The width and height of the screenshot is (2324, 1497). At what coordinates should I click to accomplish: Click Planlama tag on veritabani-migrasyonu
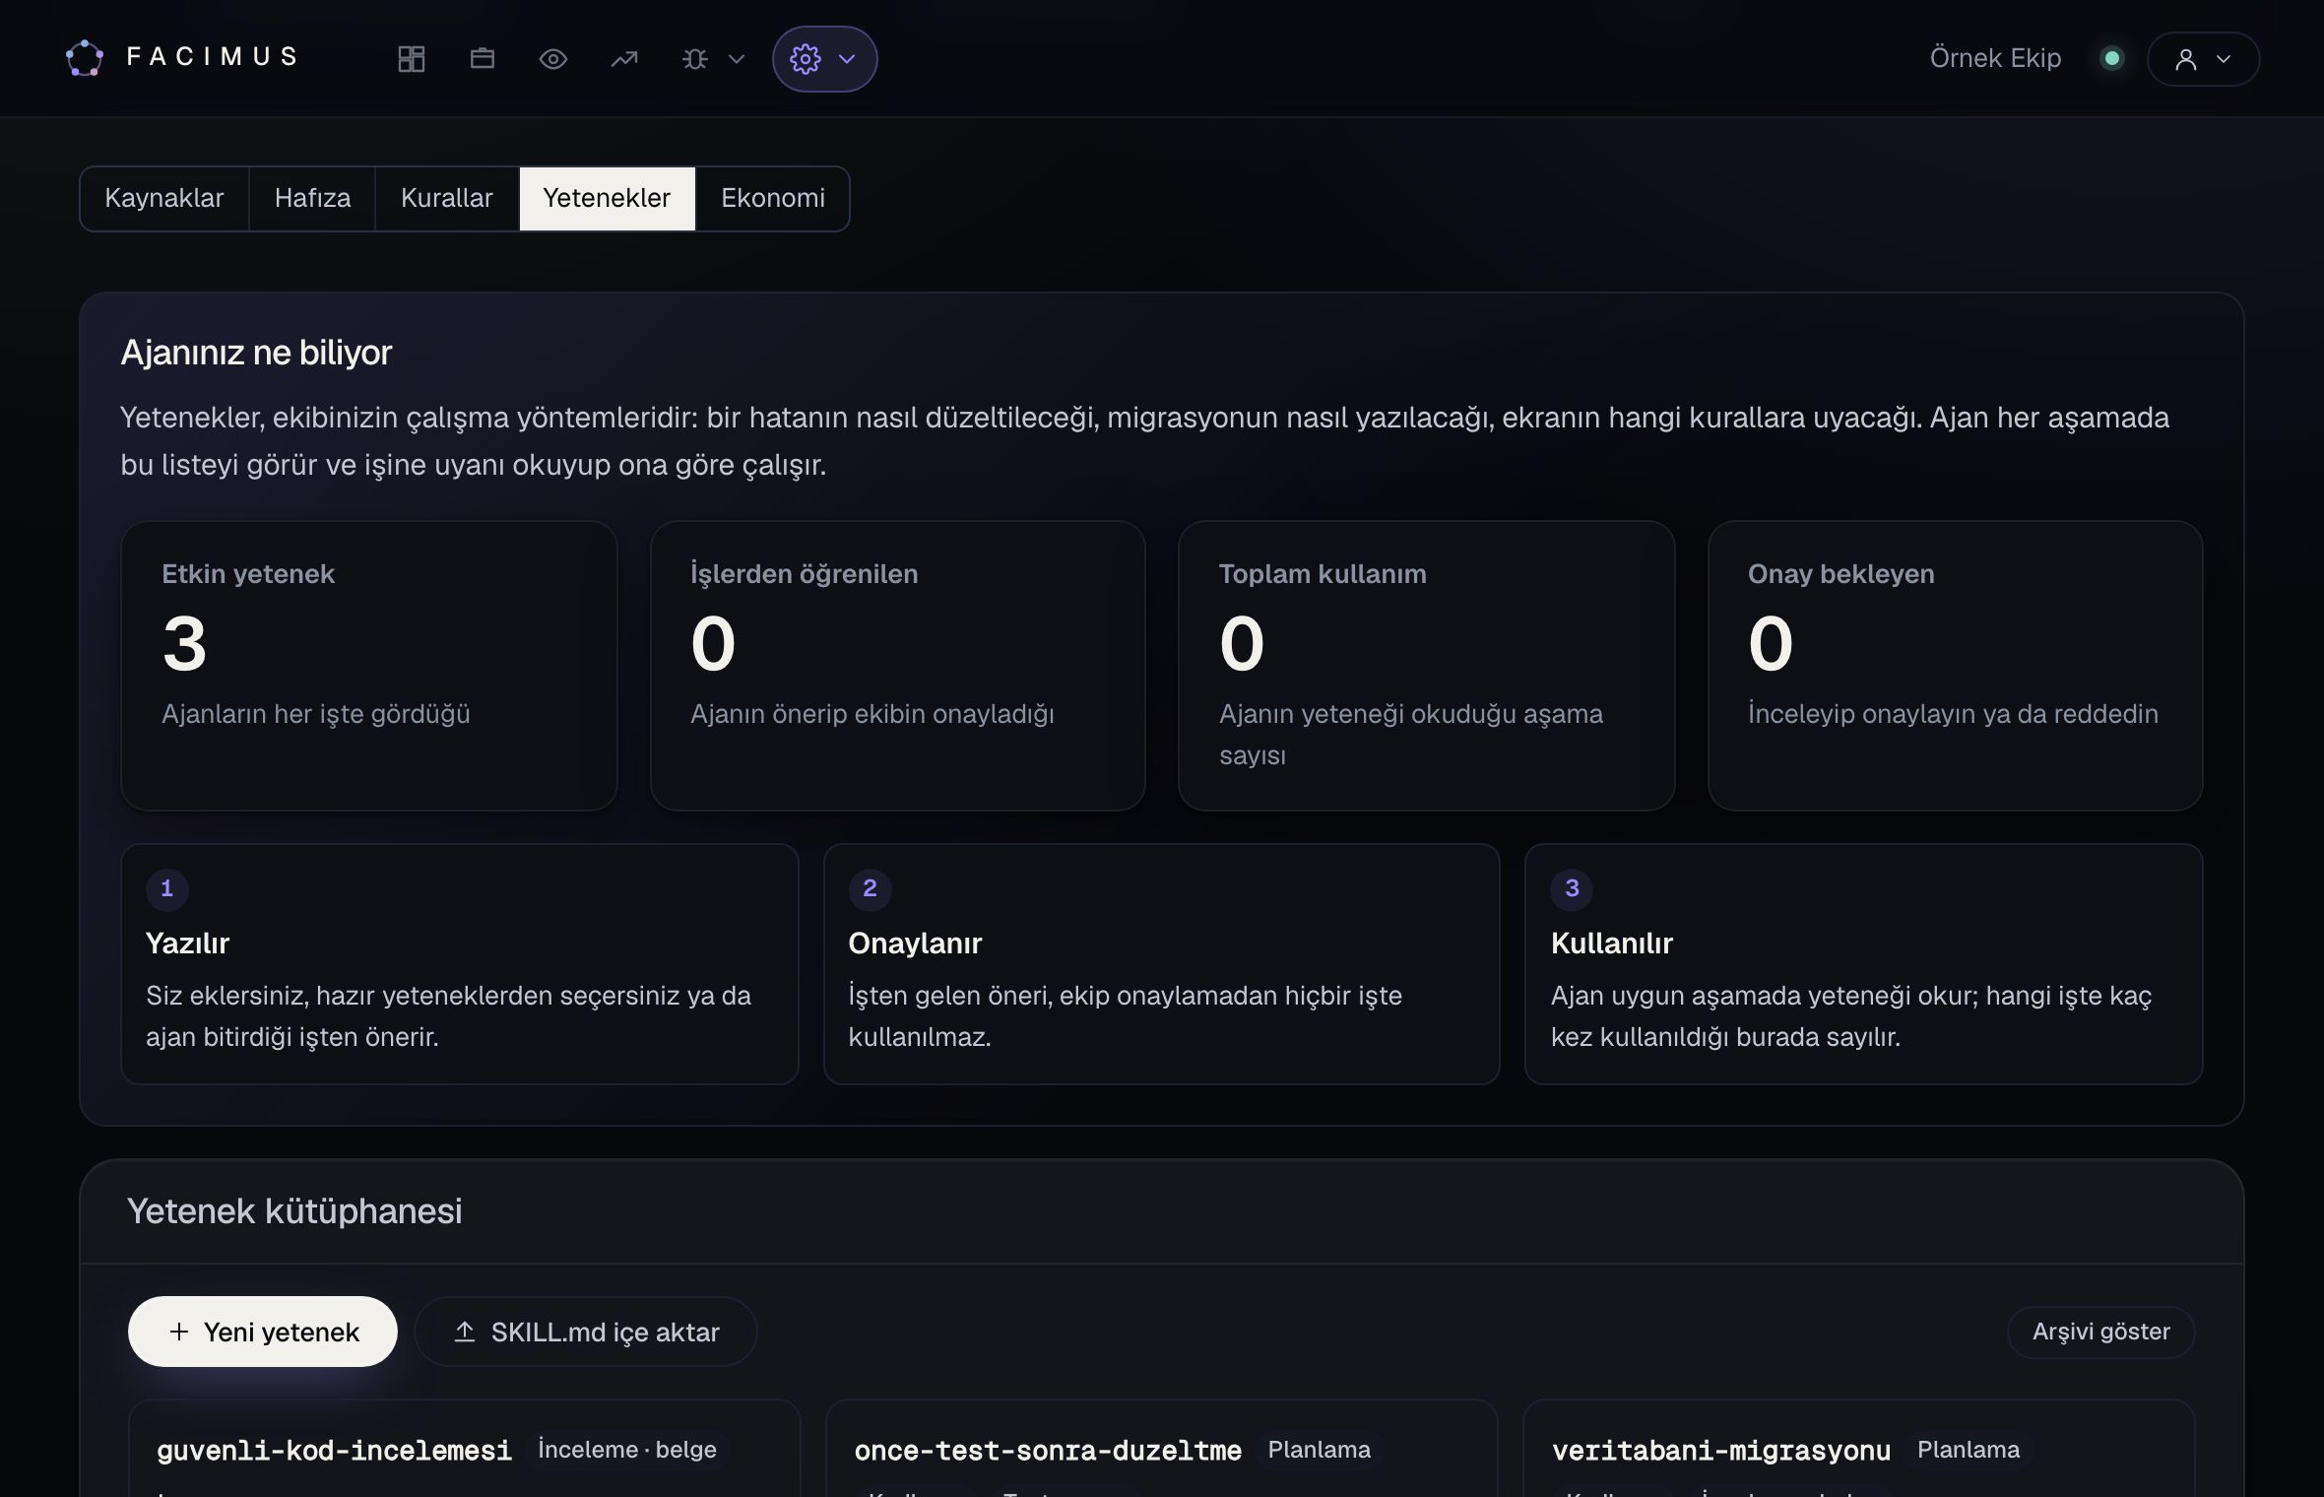click(1969, 1450)
